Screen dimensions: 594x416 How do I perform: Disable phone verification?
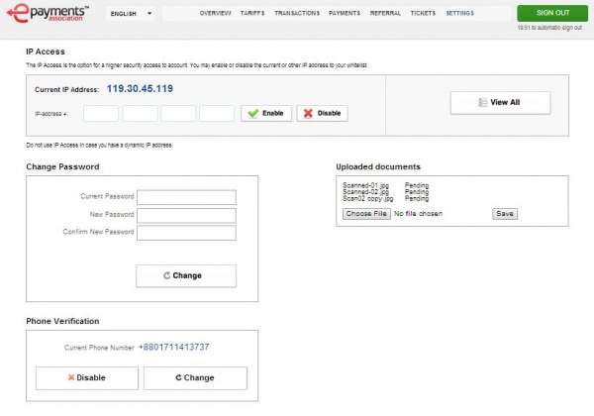tap(86, 377)
